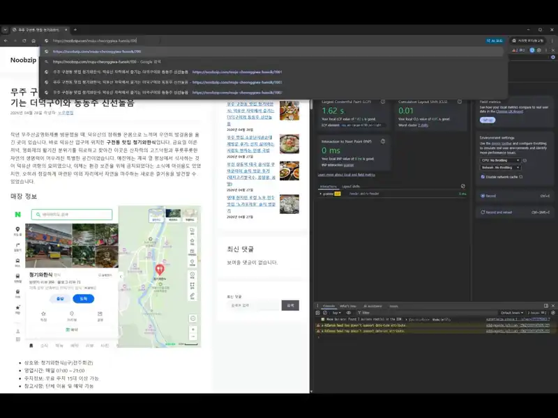The image size is (558, 418).
Task: Click the Filter icon in the Console toolbar
Action: pos(359,312)
